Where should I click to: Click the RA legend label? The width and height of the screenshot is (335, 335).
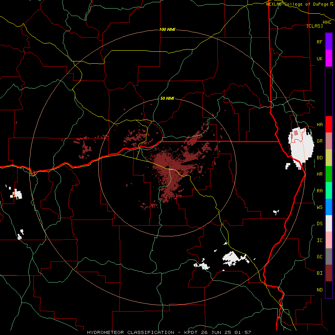pyautogui.click(x=319, y=191)
